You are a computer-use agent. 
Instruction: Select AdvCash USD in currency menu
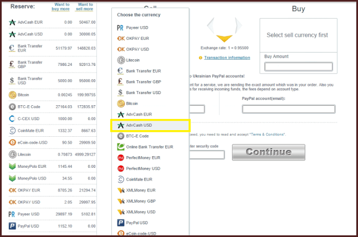tap(150, 125)
